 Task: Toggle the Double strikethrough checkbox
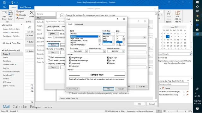(x=70, y=61)
